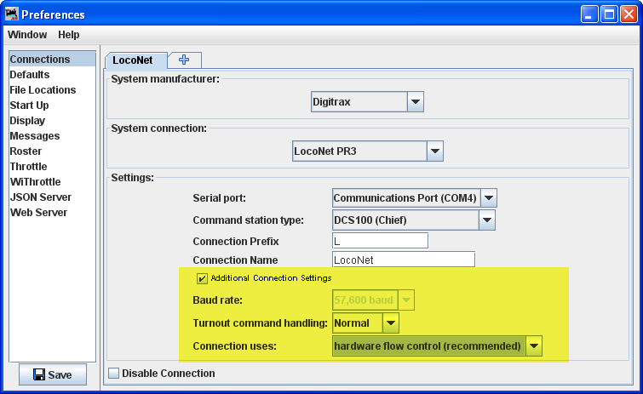Select Defaults in the preferences list
The width and height of the screenshot is (643, 394).
30,75
